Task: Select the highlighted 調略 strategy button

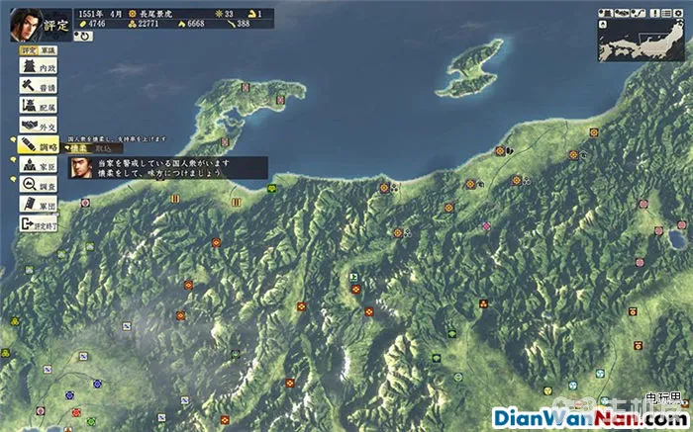Action: pos(39,145)
